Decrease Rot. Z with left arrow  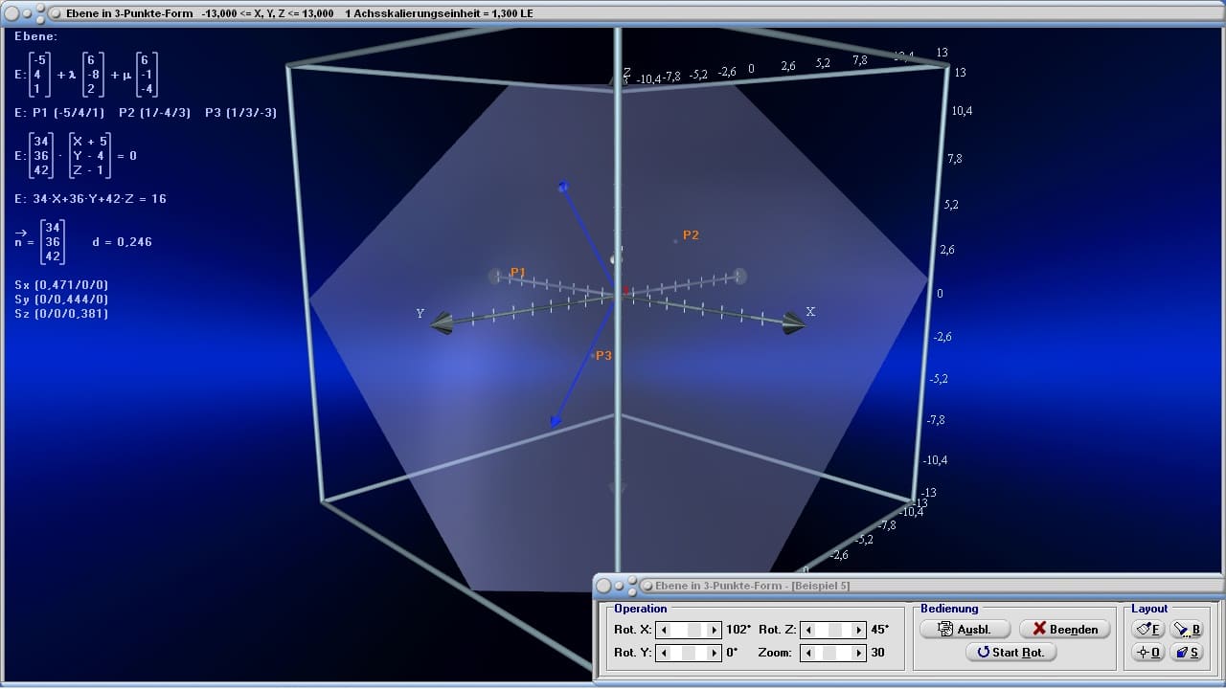coord(809,630)
